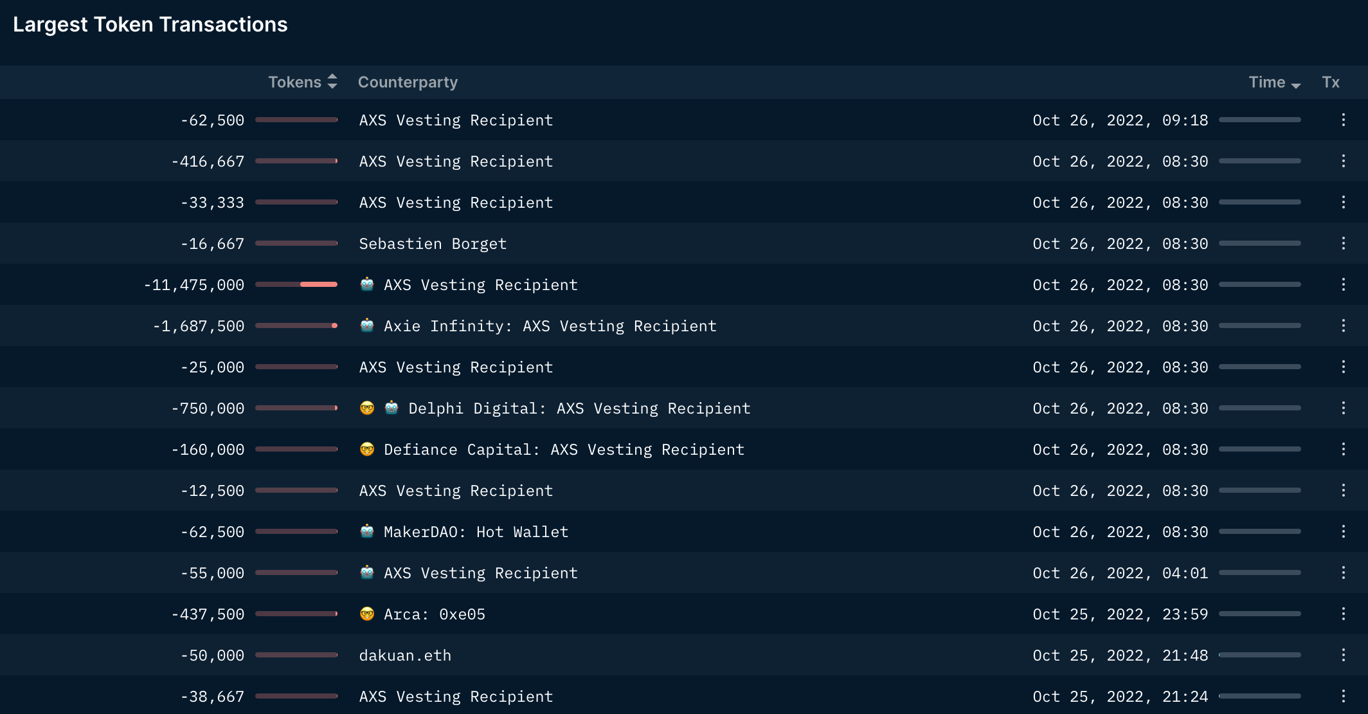Screen dimensions: 1368x714
Task: Click Counterparty column header
Action: 408,82
